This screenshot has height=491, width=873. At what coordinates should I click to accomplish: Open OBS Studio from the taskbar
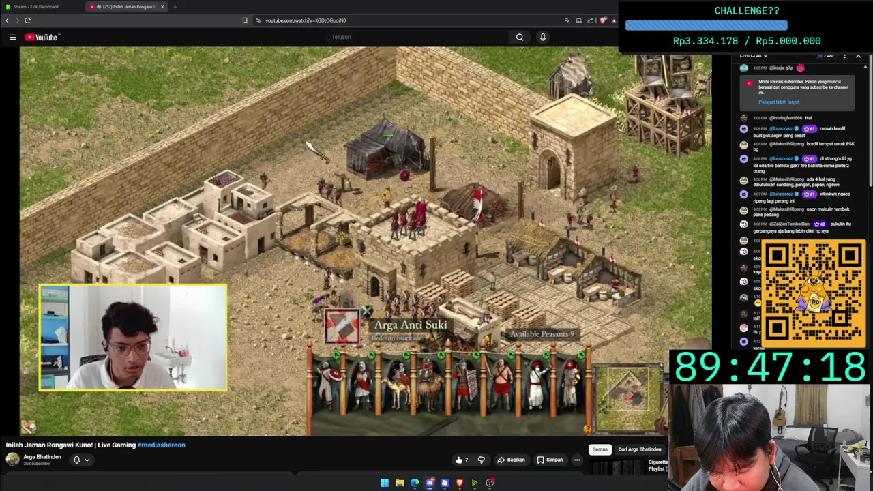[x=490, y=483]
